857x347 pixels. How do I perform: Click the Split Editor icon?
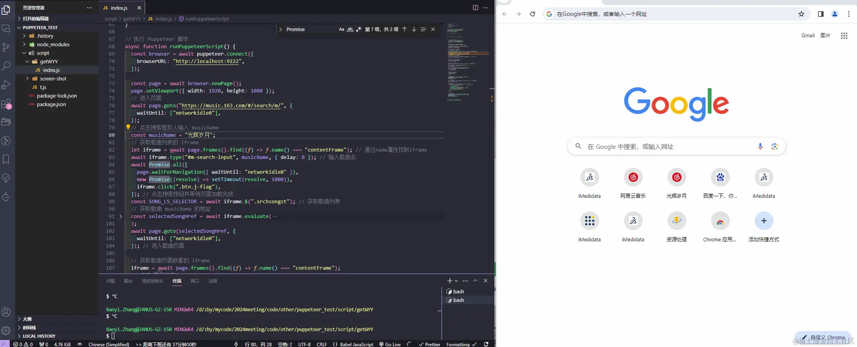[x=475, y=8]
